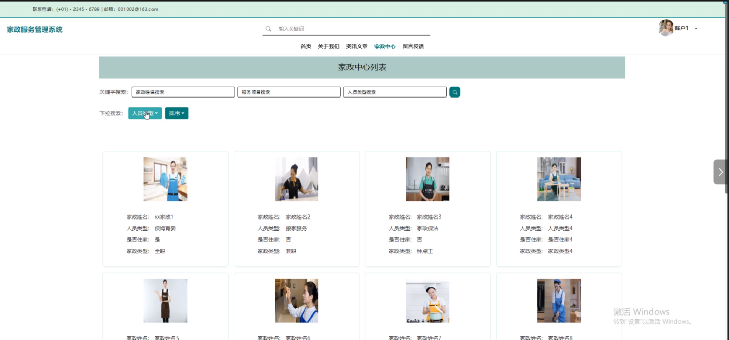Click the magnifier icon in top search bar

[268, 29]
